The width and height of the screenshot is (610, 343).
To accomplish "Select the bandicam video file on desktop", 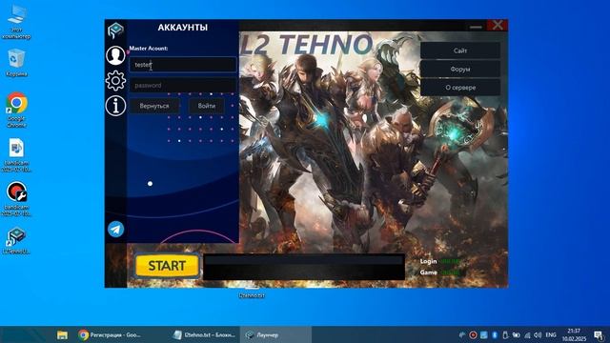I will [16, 155].
